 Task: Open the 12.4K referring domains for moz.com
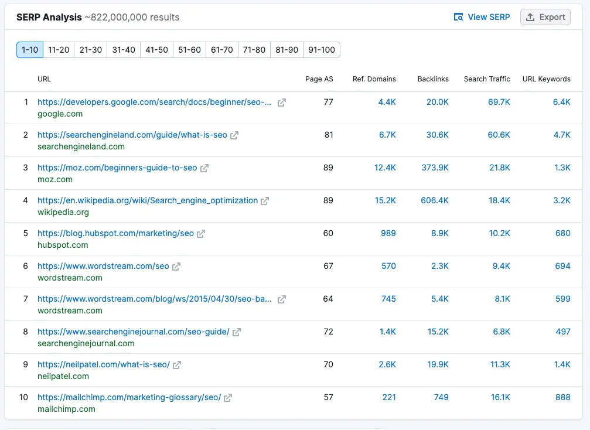(x=385, y=168)
